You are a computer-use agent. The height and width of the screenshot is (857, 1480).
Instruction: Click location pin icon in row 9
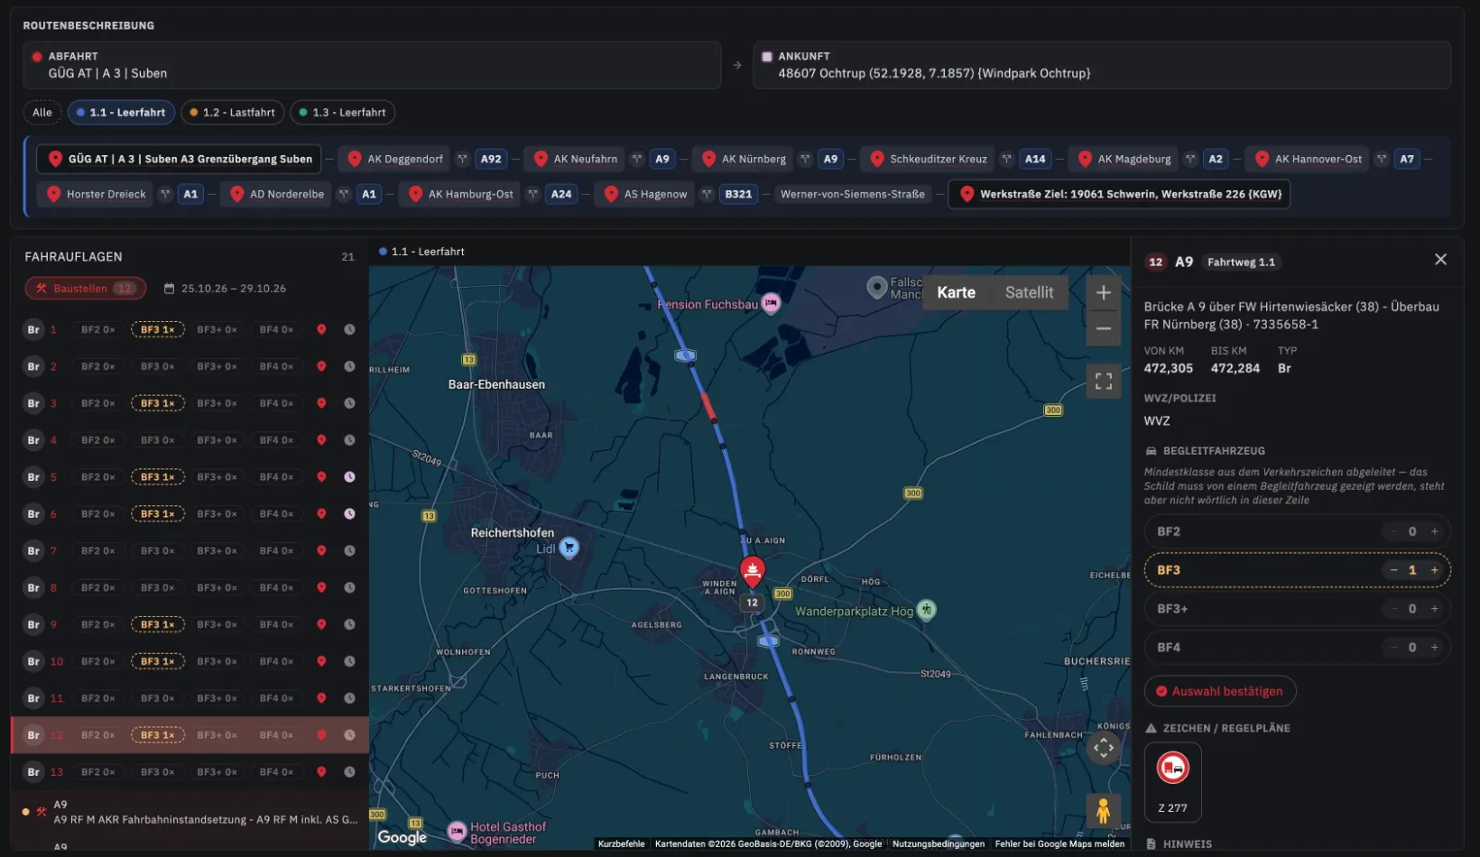[x=321, y=624]
